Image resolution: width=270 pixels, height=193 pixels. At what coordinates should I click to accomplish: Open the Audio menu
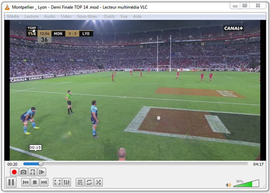[x=49, y=16]
